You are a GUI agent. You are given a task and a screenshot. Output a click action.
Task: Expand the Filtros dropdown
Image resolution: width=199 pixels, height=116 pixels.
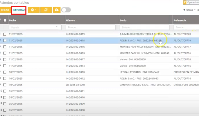(x=188, y=10)
